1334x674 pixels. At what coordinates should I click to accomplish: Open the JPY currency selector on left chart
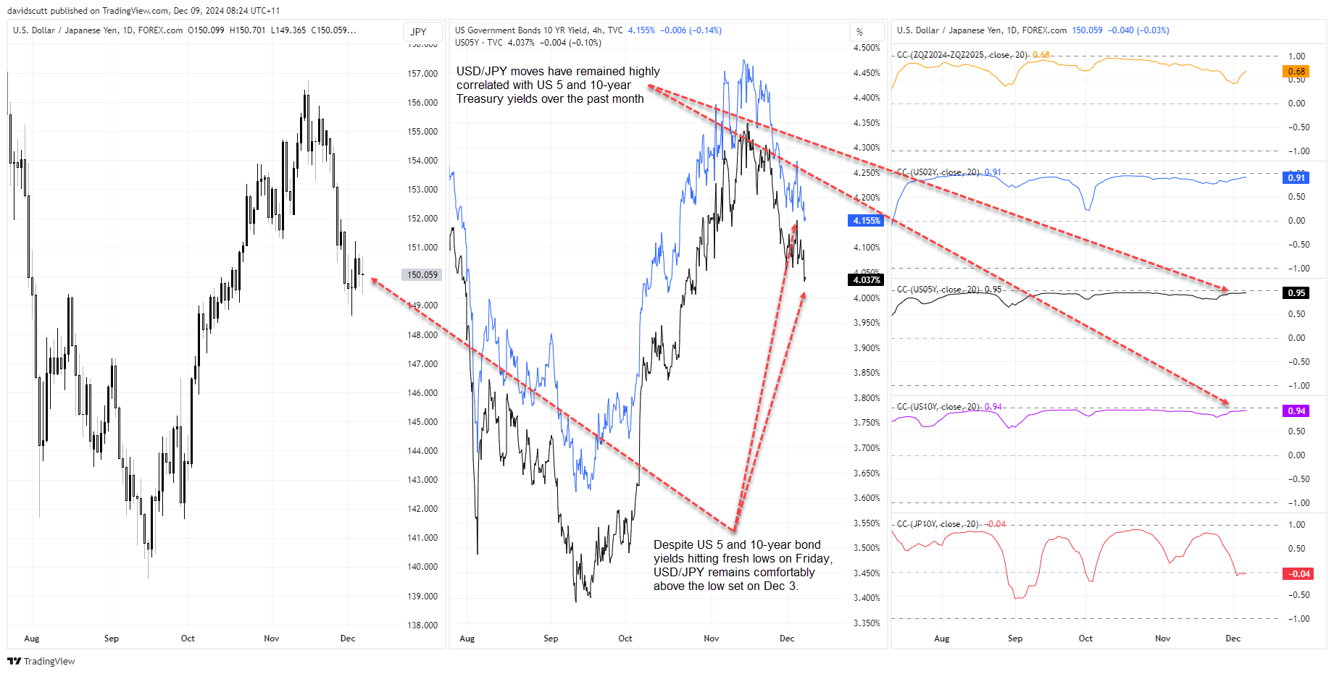point(421,32)
